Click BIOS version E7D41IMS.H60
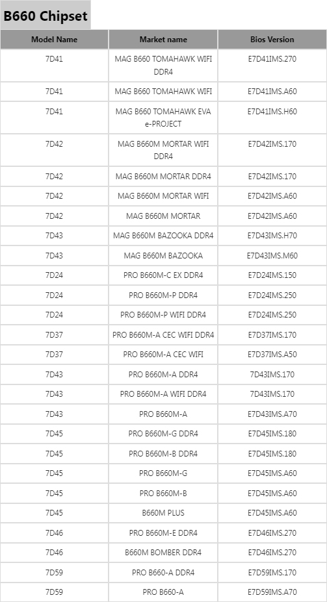Screen dimensions: 327x602 click(272, 111)
